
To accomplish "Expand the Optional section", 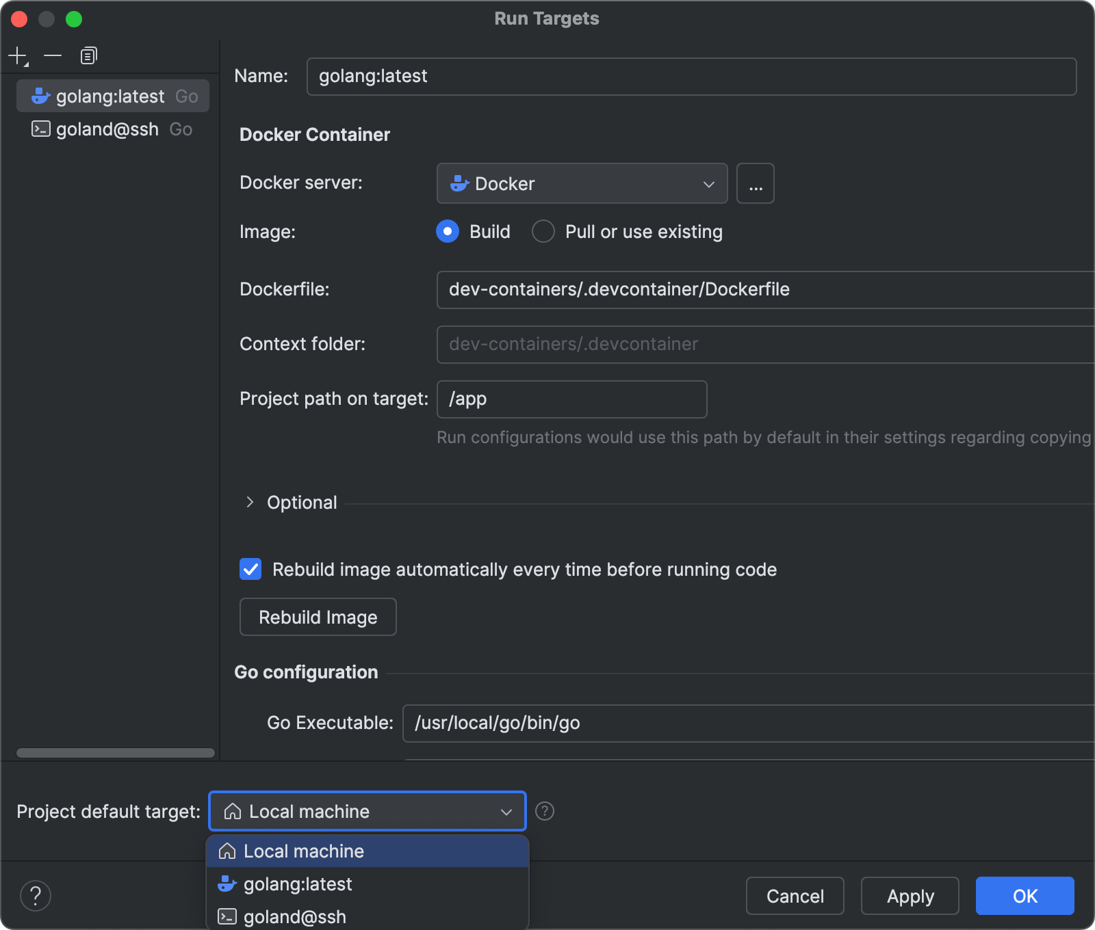I will tap(251, 502).
